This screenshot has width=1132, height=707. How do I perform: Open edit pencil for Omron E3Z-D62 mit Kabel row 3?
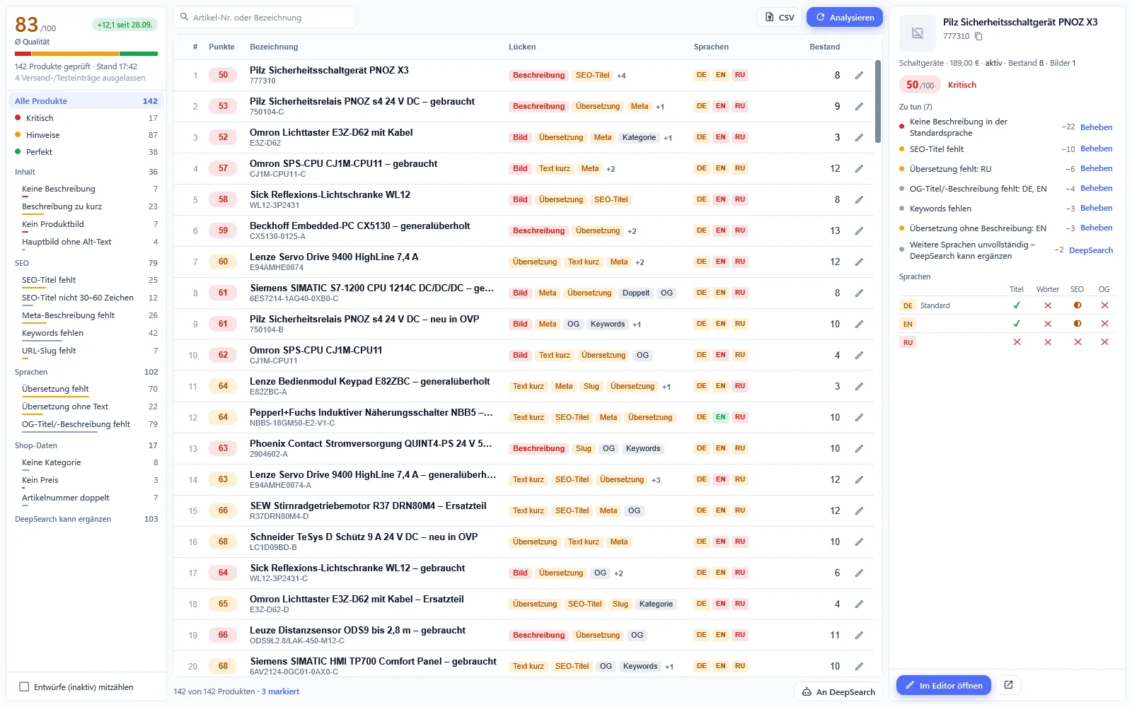pyautogui.click(x=859, y=137)
